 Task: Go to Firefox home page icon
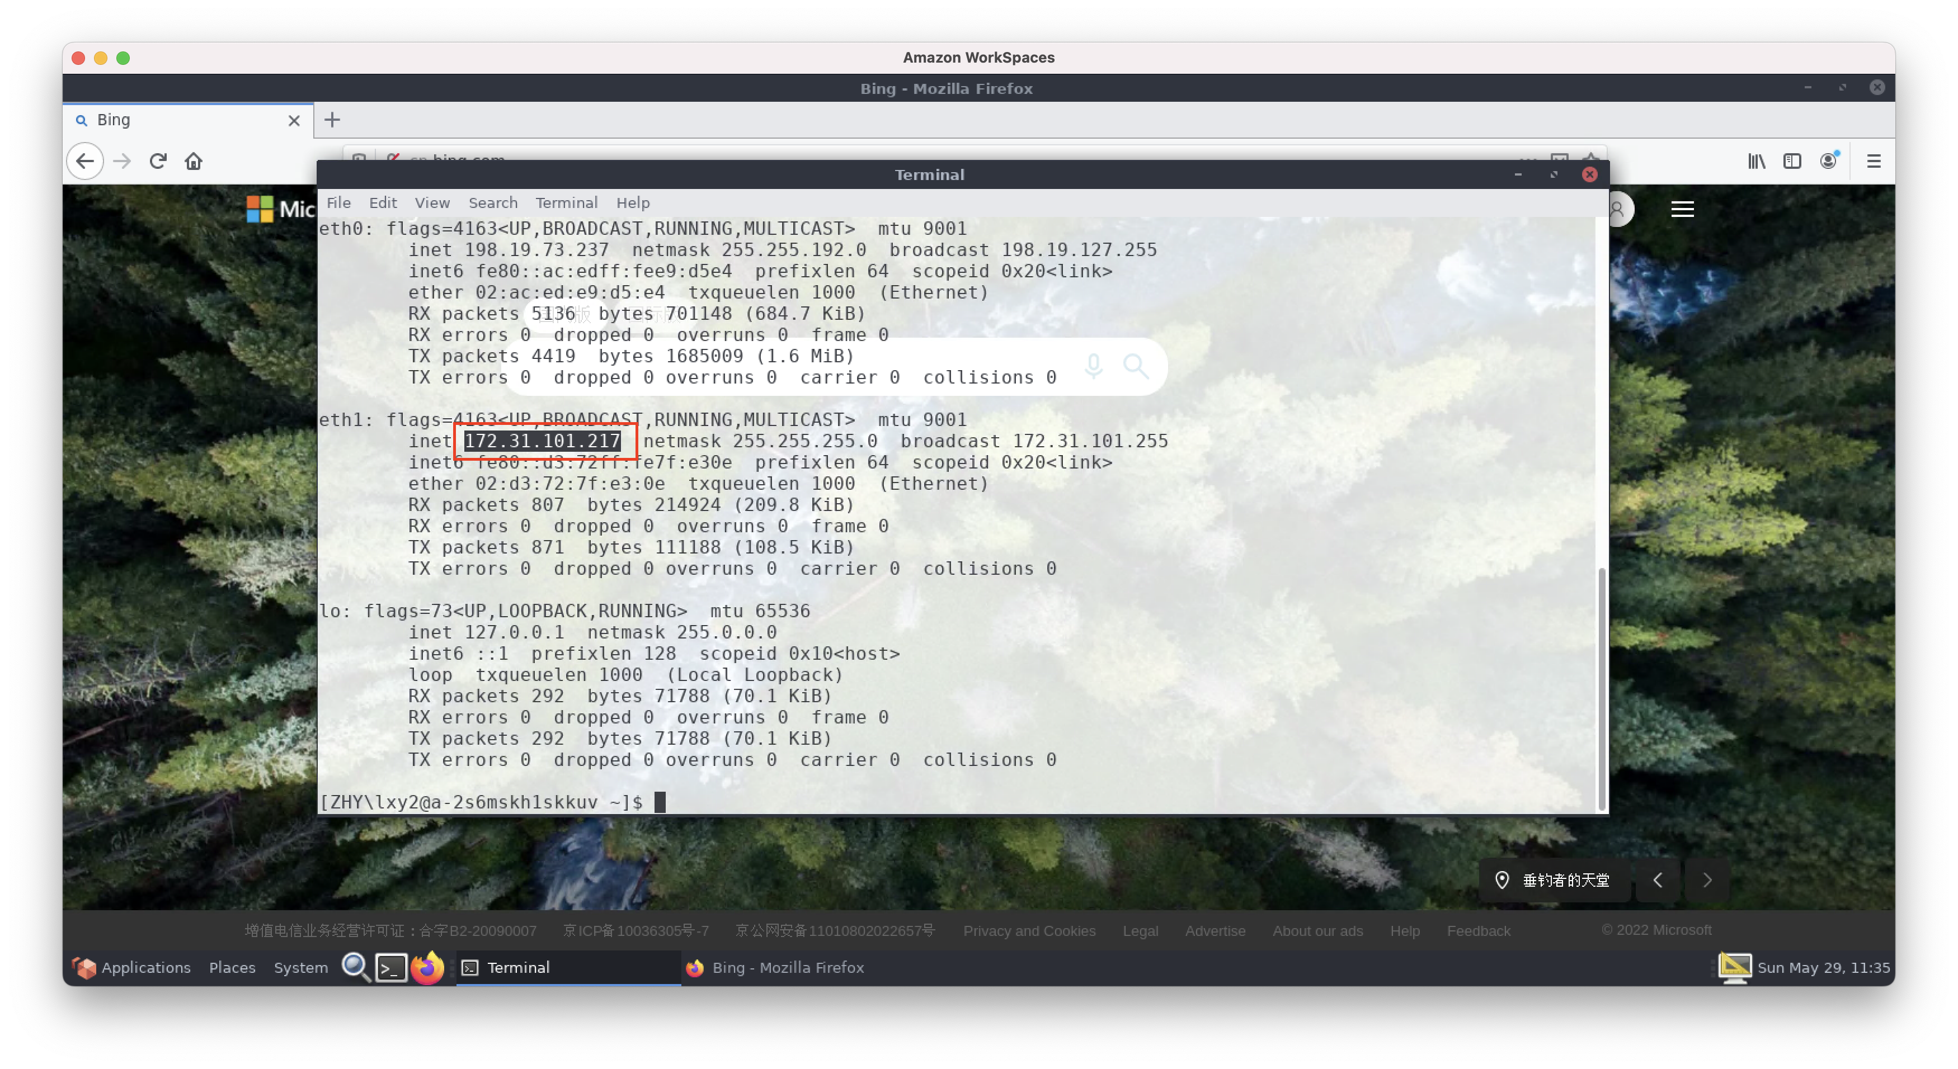point(193,161)
